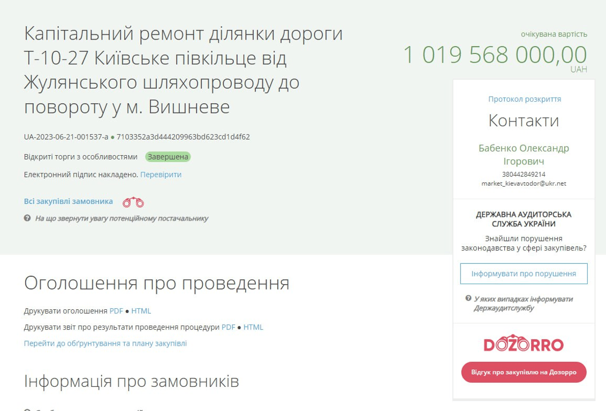This screenshot has width=606, height=411.
Task: Expand У яких випадках інформувати Держаудитслужбу
Action: pyautogui.click(x=523, y=303)
